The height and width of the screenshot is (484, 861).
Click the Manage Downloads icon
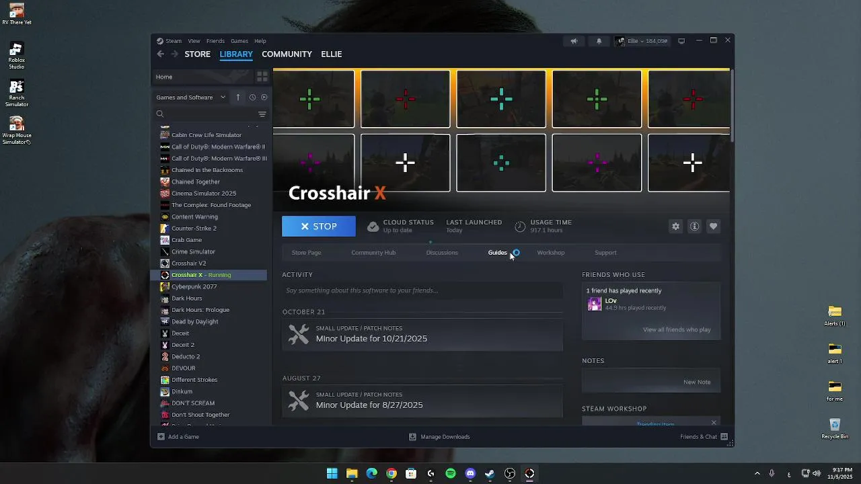pyautogui.click(x=412, y=436)
